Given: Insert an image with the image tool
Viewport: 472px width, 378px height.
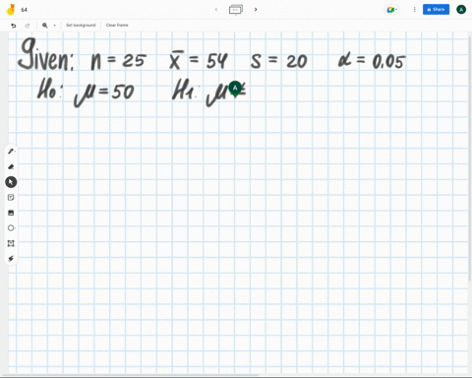Looking at the screenshot, I should (x=11, y=213).
